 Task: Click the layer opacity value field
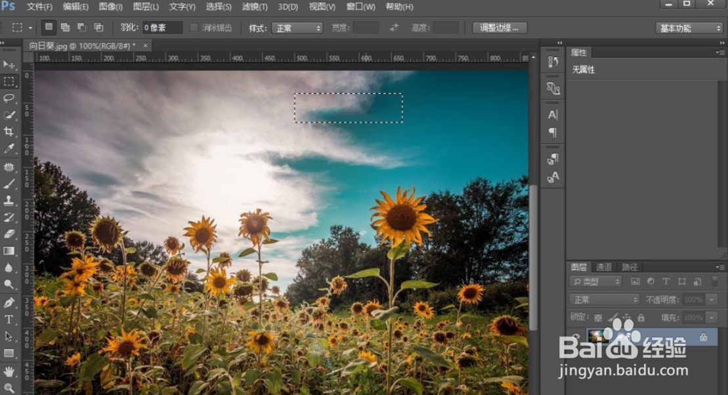693,300
